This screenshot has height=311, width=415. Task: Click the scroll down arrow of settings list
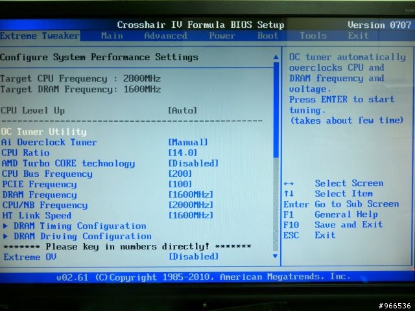[x=275, y=256]
